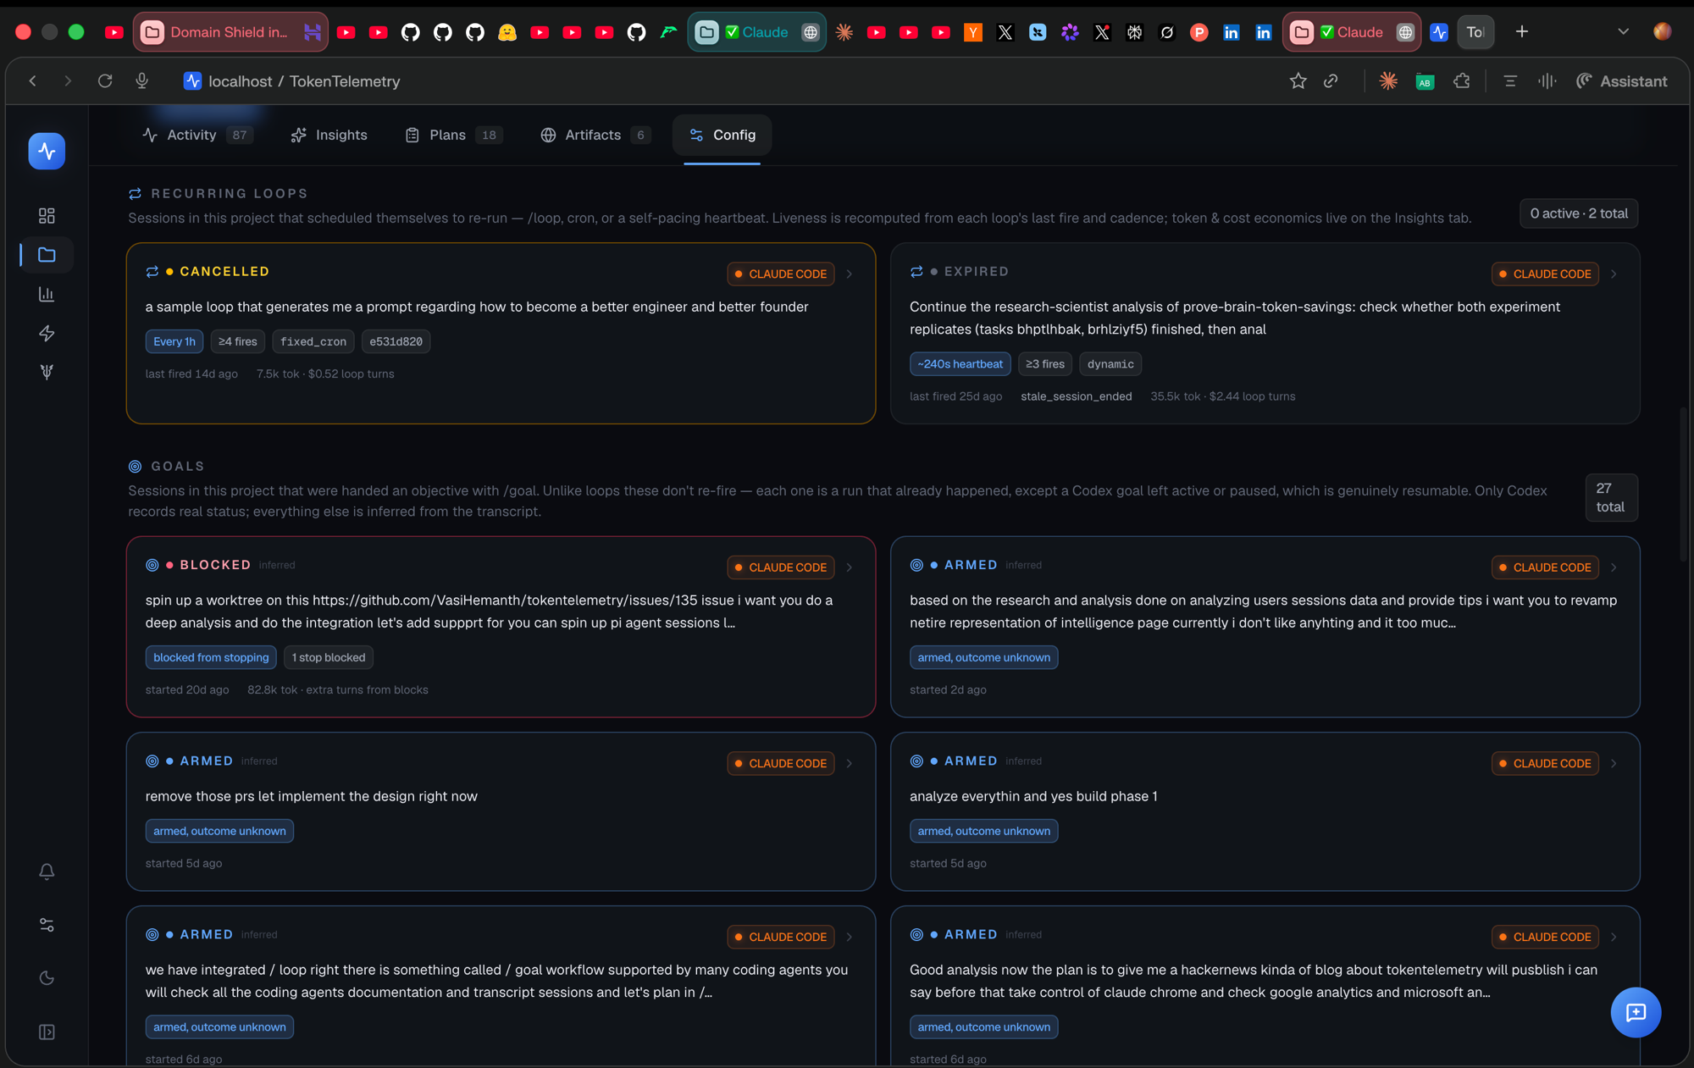1694x1068 pixels.
Task: Open the audio waveform toolbar icon
Action: pyautogui.click(x=1547, y=81)
